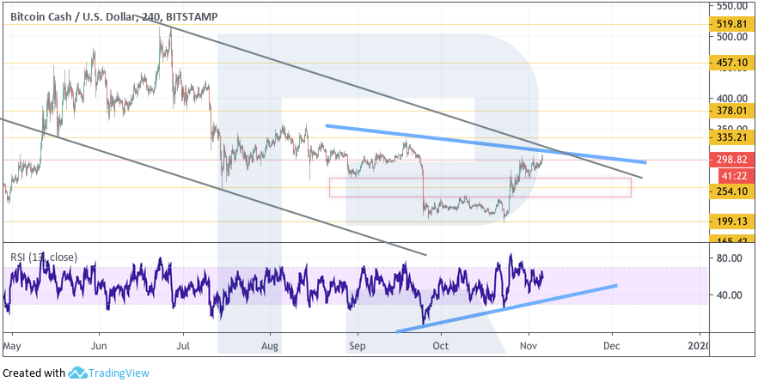This screenshot has height=388, width=758.
Task: Click the Aug label on time axis
Action: click(269, 346)
